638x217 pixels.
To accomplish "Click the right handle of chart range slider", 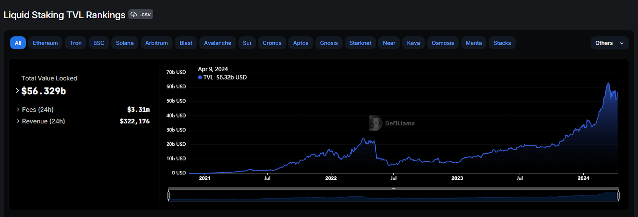I will point(618,195).
